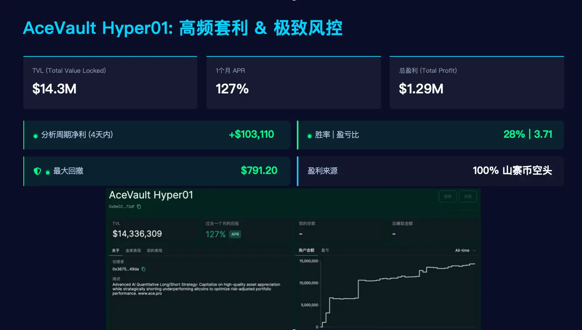Click the 总盈利 $1.29M card
This screenshot has height=330, width=582.
coord(476,83)
